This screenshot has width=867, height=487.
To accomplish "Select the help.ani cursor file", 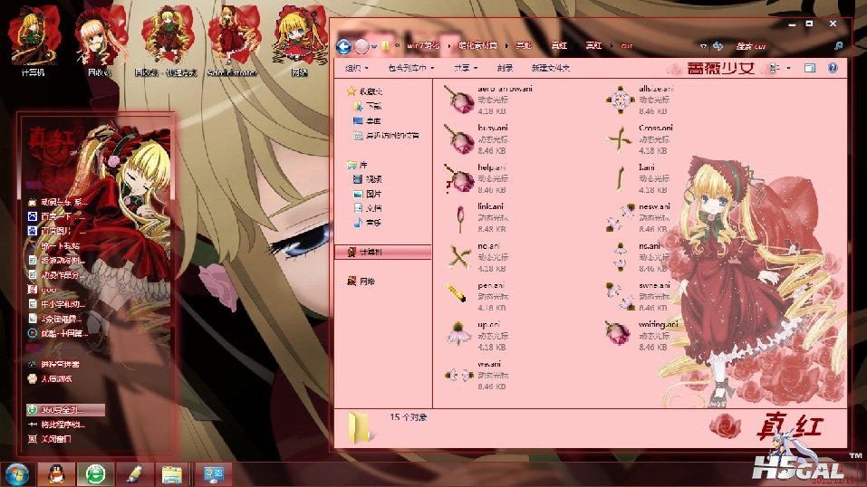I will (x=477, y=178).
